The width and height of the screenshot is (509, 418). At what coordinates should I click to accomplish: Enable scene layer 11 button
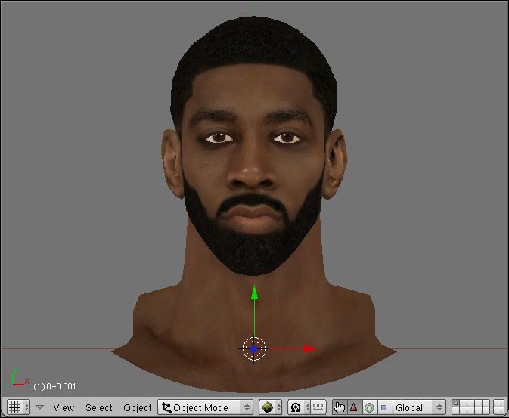point(455,411)
